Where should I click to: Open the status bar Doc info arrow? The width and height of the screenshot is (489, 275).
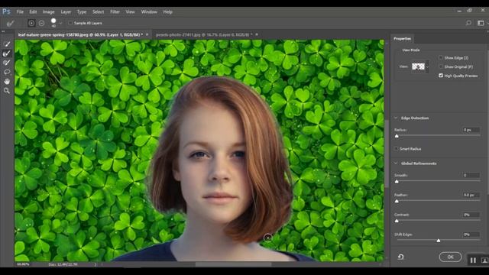point(96,264)
